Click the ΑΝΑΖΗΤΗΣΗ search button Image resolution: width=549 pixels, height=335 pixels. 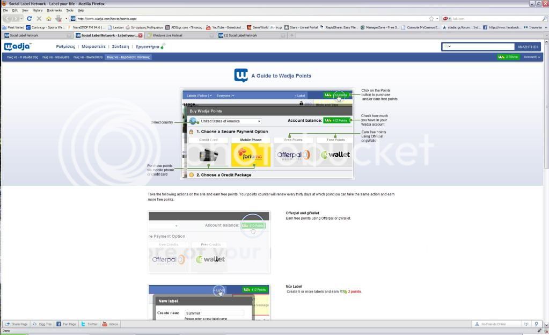pos(527,47)
